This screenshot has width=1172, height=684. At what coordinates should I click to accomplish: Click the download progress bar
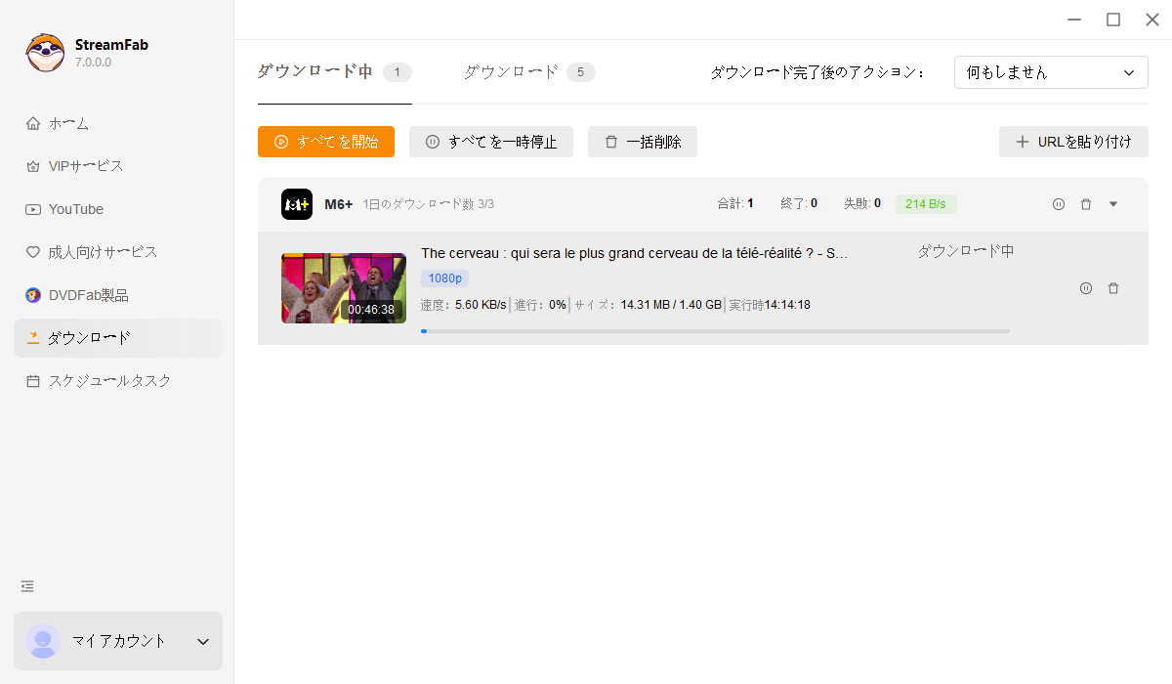pyautogui.click(x=714, y=330)
